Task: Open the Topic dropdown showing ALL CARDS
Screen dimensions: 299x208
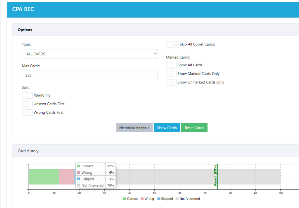Action: pyautogui.click(x=89, y=54)
